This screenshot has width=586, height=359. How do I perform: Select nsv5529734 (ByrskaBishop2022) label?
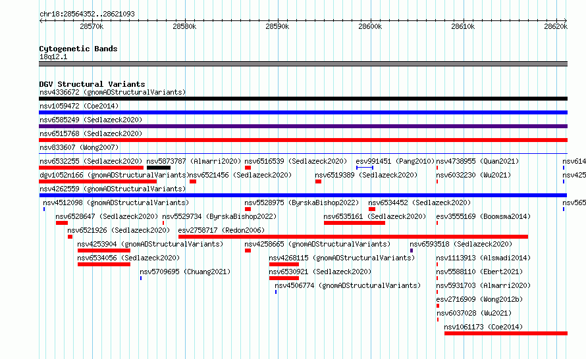pos(219,216)
